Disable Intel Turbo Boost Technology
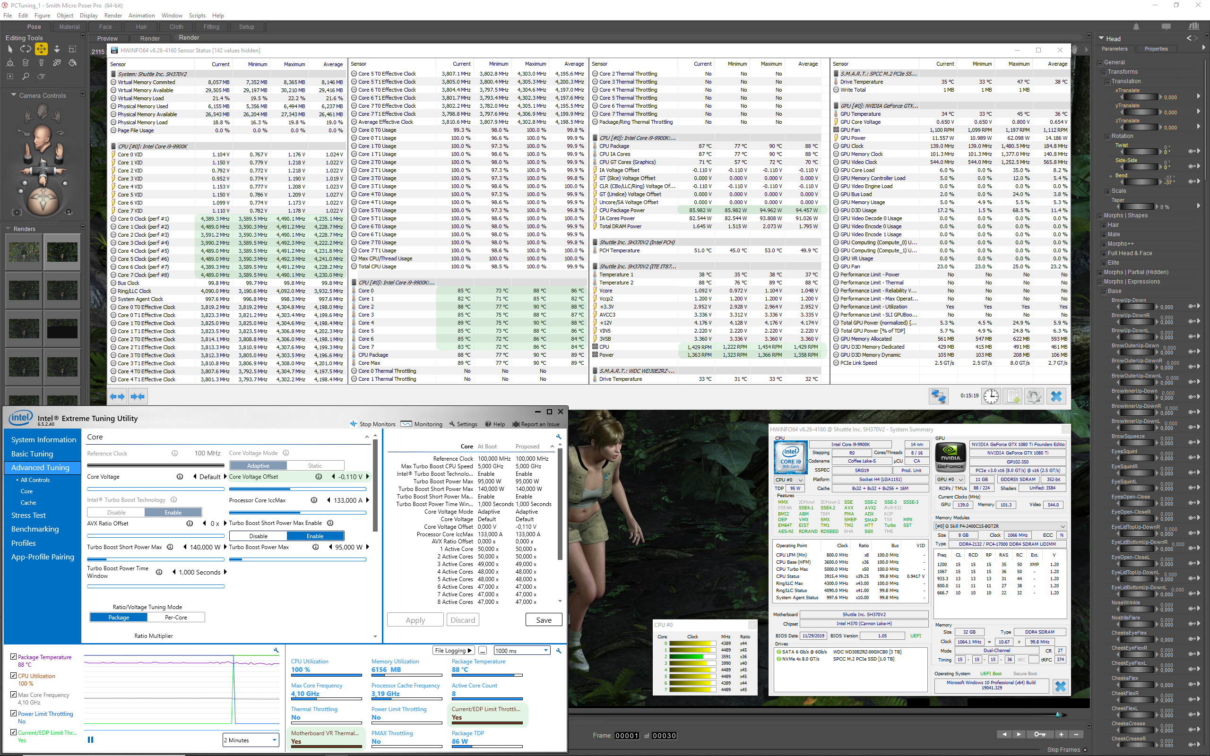1210x756 pixels. click(x=116, y=513)
